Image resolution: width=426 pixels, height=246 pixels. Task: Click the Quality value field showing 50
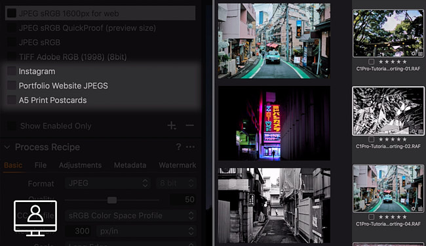(x=183, y=199)
